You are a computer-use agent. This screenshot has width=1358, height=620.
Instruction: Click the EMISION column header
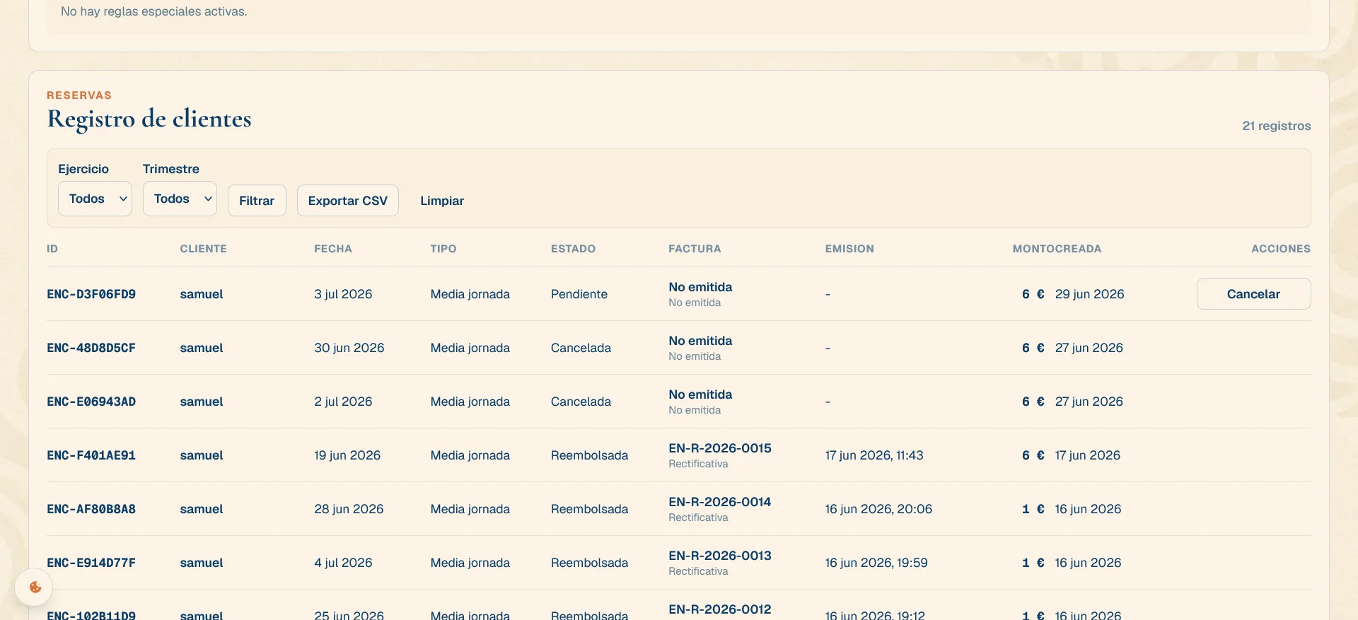point(849,249)
